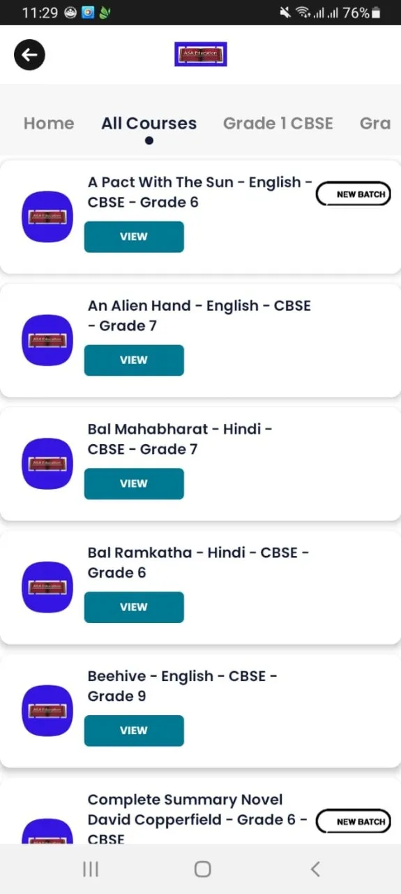
Task: View Bal Mahabharat Hindi course
Action: point(134,484)
